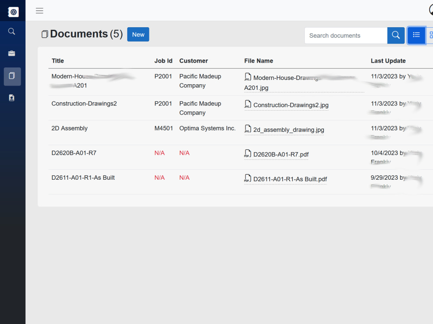Click JPG icon beside Construction-Drawings2.jpg
The height and width of the screenshot is (324, 433).
tap(248, 104)
